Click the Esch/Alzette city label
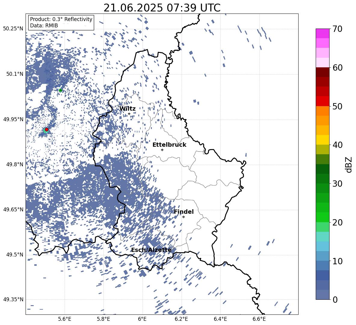This screenshot has width=356, height=325. (151, 250)
